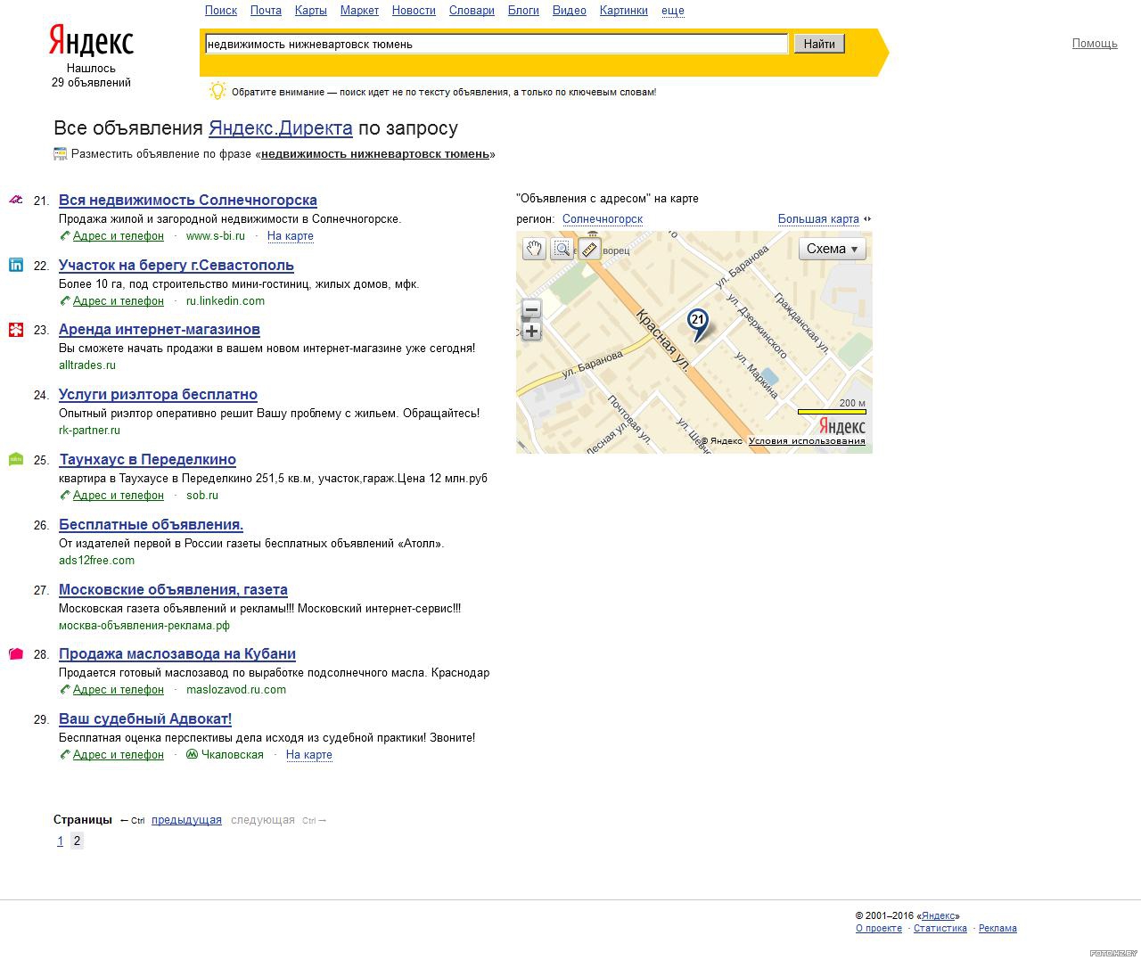Open Продажа маслозавода на Кубани result
1141x960 pixels.
(x=177, y=653)
